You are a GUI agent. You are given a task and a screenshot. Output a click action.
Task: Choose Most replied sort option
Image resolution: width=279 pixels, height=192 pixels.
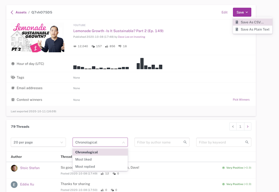pyautogui.click(x=85, y=166)
